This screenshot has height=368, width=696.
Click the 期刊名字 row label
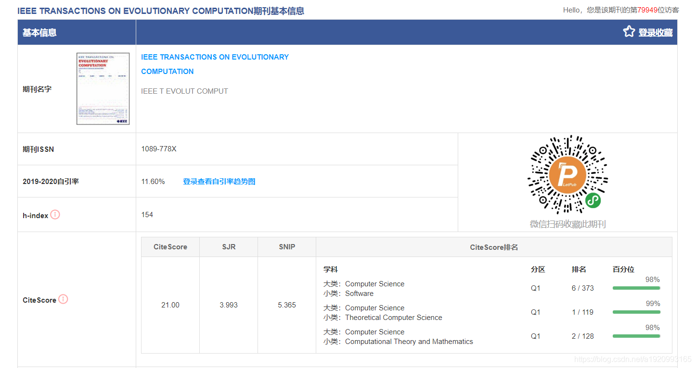(x=37, y=89)
